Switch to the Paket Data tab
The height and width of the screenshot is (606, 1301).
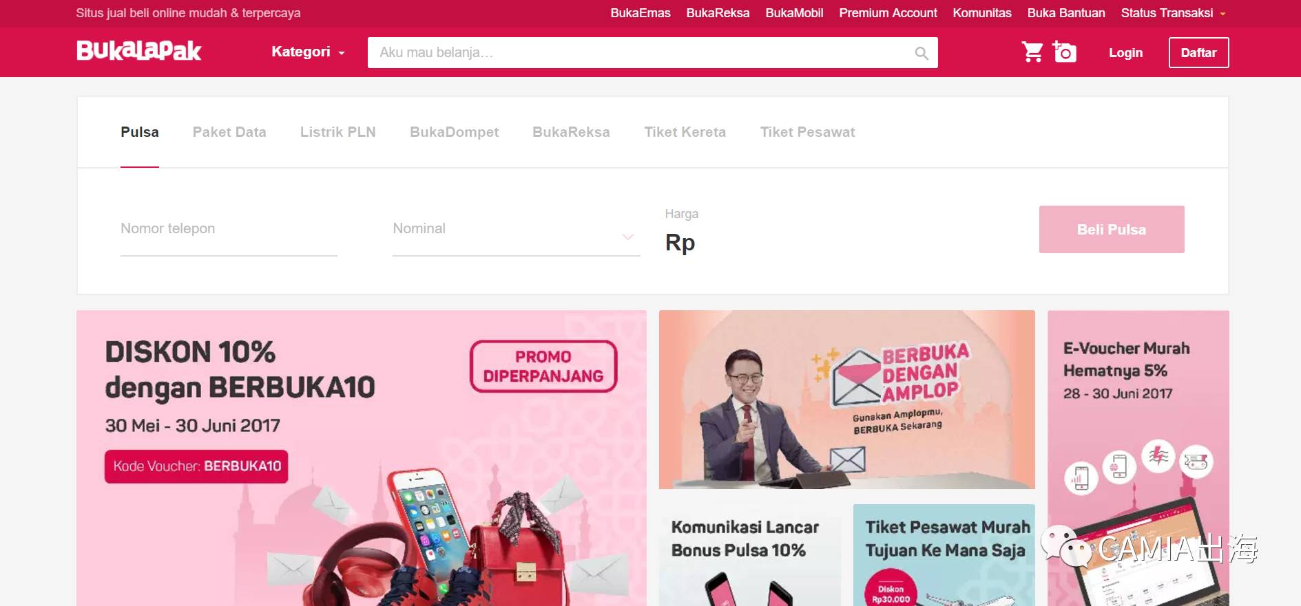pyautogui.click(x=229, y=132)
